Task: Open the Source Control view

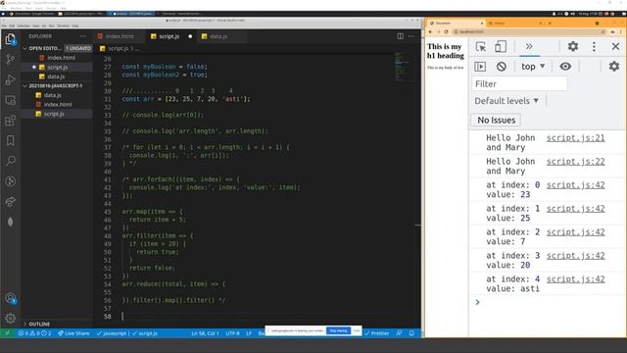Action: point(11,59)
